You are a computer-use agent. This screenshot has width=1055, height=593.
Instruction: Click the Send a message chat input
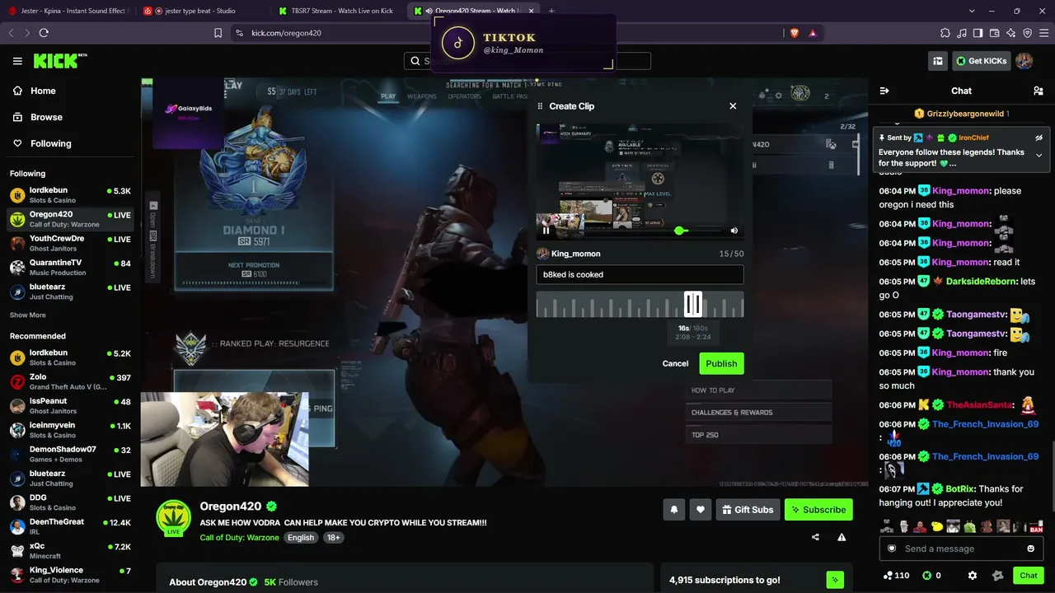tap(960, 549)
